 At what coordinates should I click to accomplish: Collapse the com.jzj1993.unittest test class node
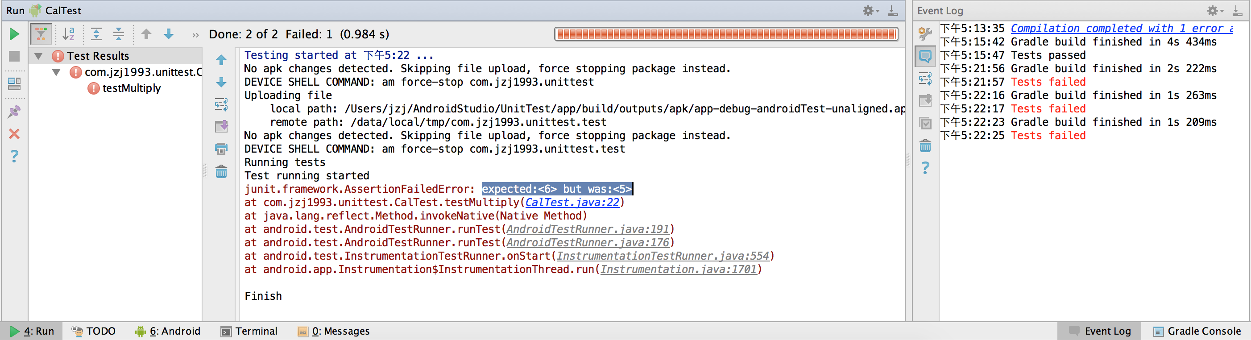56,72
